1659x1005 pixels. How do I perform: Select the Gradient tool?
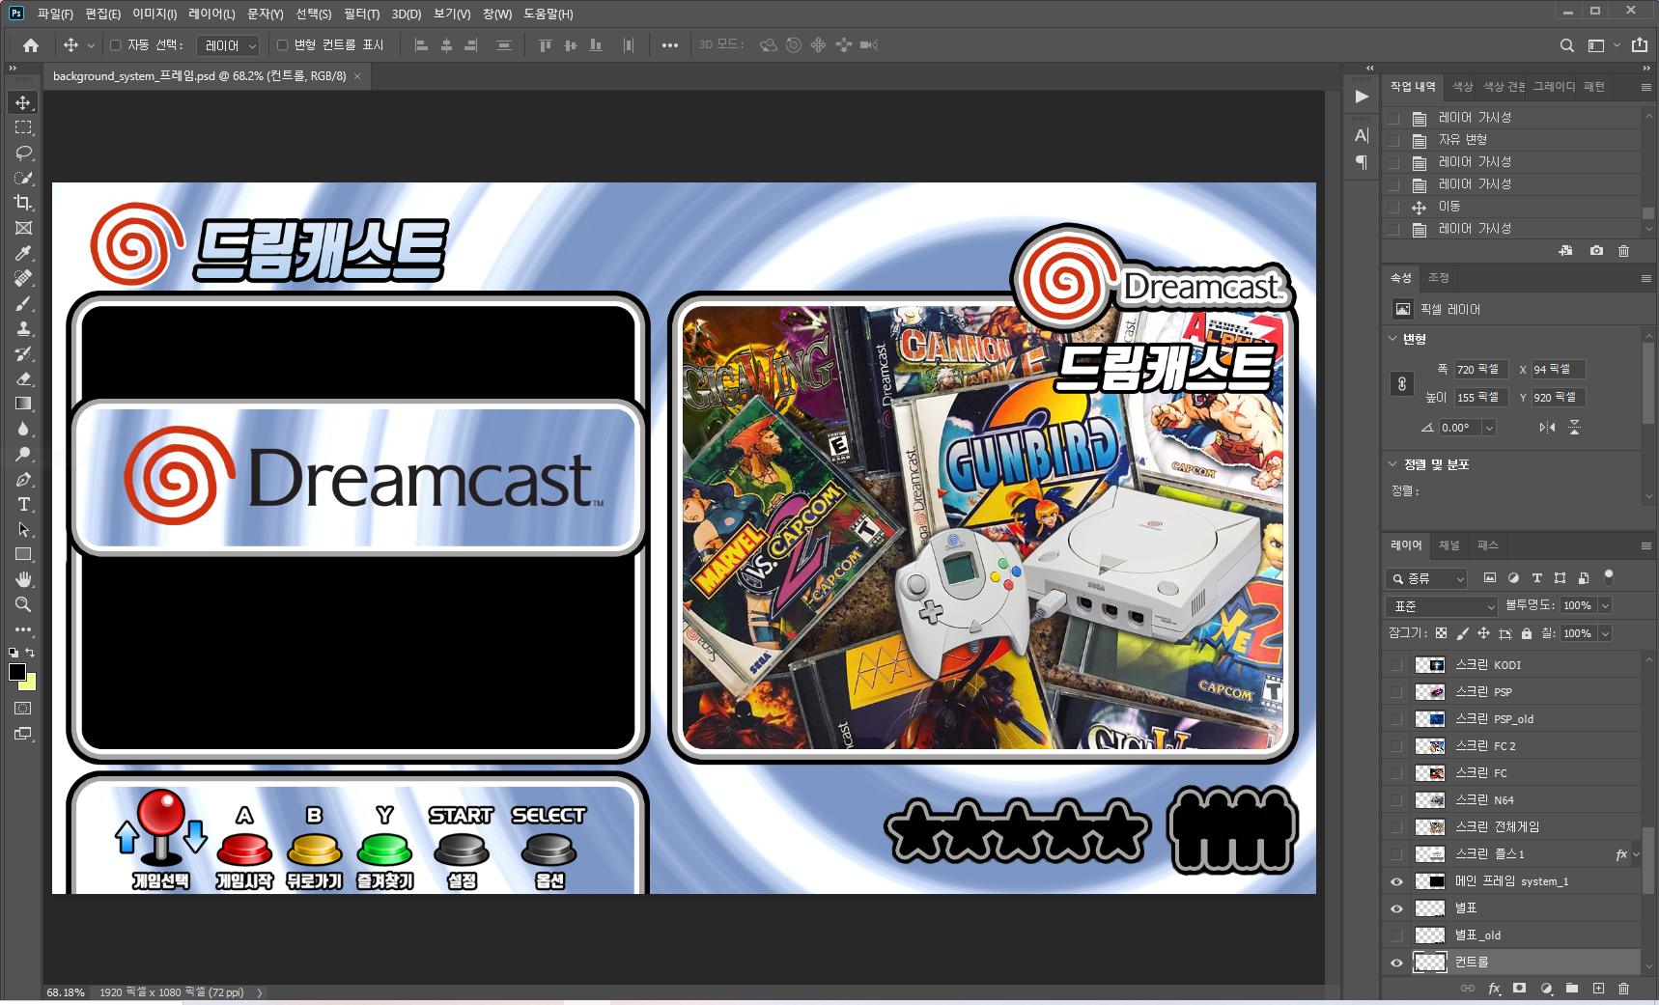23,404
